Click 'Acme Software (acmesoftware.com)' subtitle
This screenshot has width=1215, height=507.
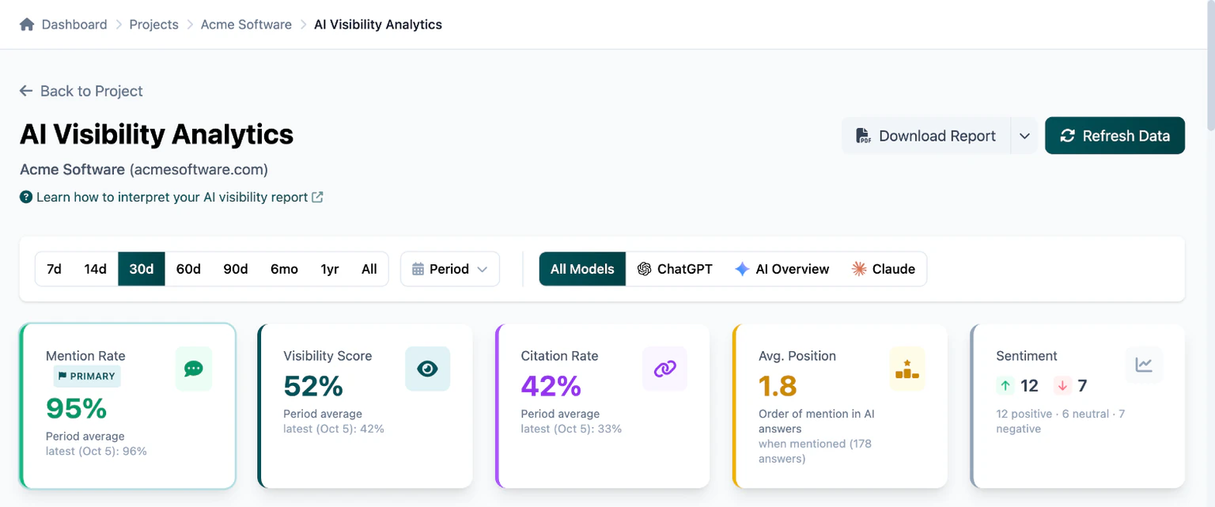pyautogui.click(x=144, y=169)
